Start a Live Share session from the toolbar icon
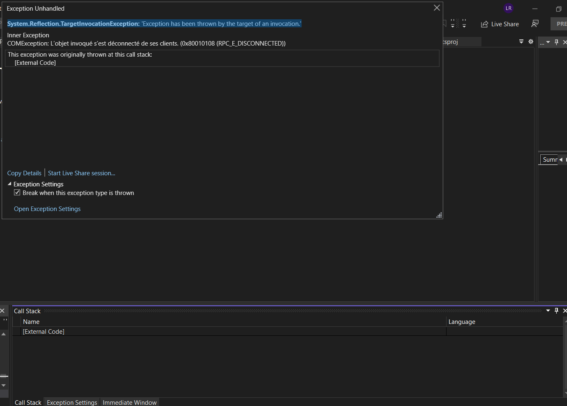This screenshot has height=406, width=567. coord(500,24)
